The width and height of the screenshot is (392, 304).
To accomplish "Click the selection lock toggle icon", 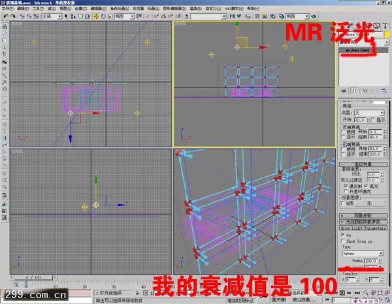I will pyautogui.click(x=137, y=293).
